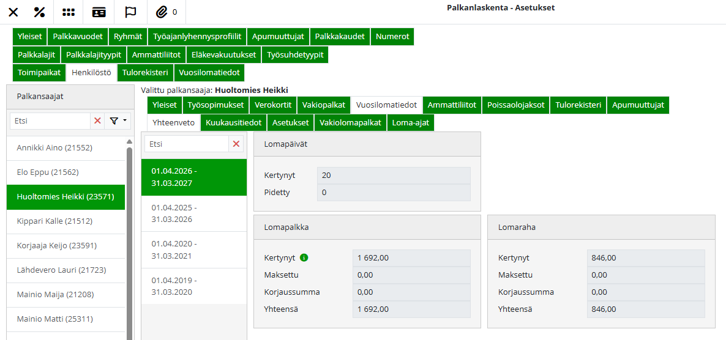Click the Lomapäivät Kertynyt value field
This screenshot has width=726, height=340.
[x=393, y=176]
